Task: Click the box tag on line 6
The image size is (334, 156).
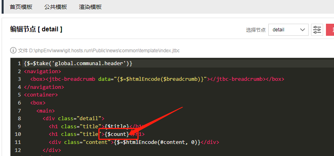Action: click(38, 103)
